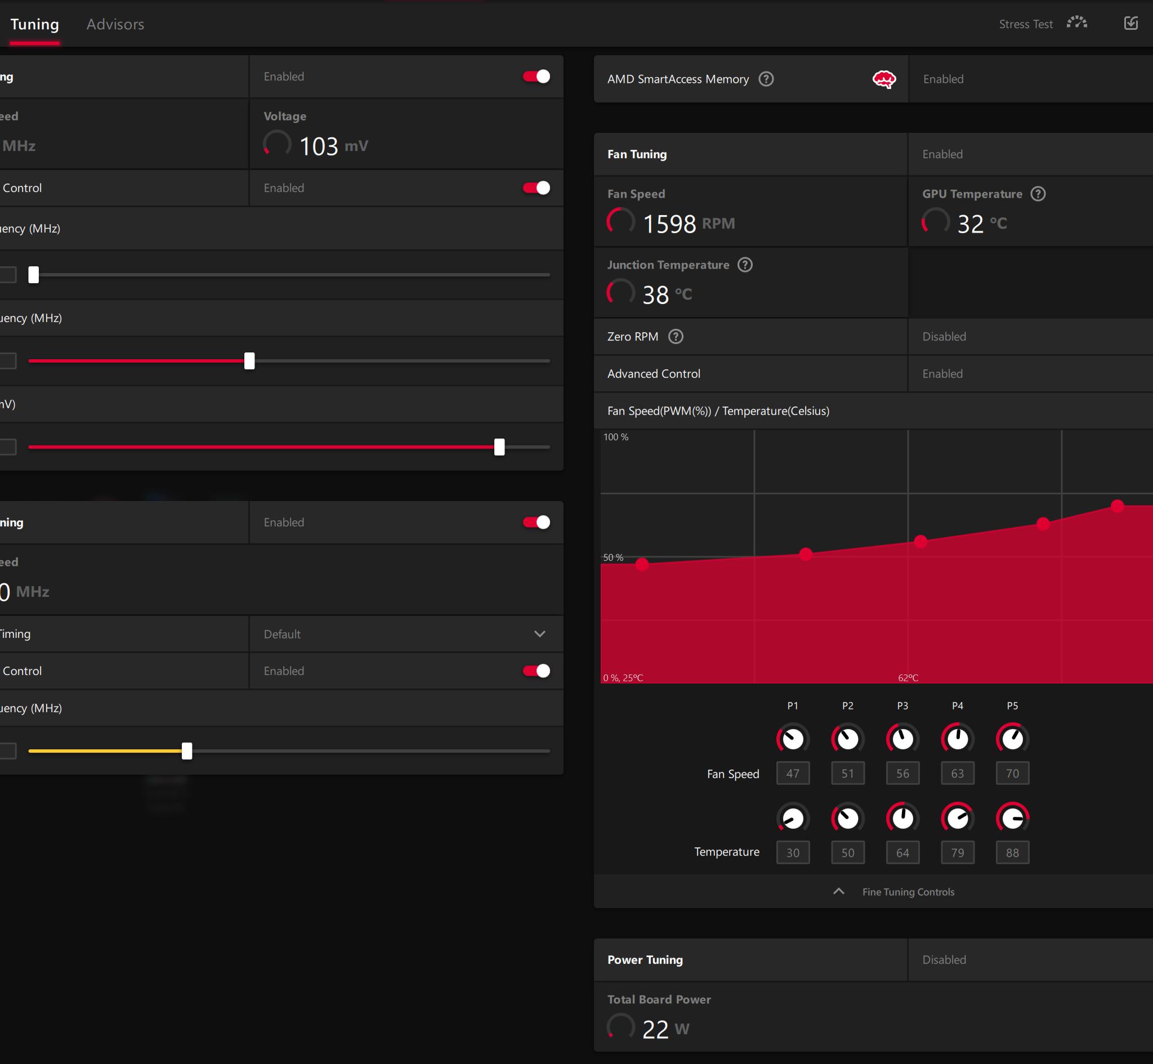Click the Stress Test gauge icon
The height and width of the screenshot is (1064, 1153).
[x=1076, y=23]
